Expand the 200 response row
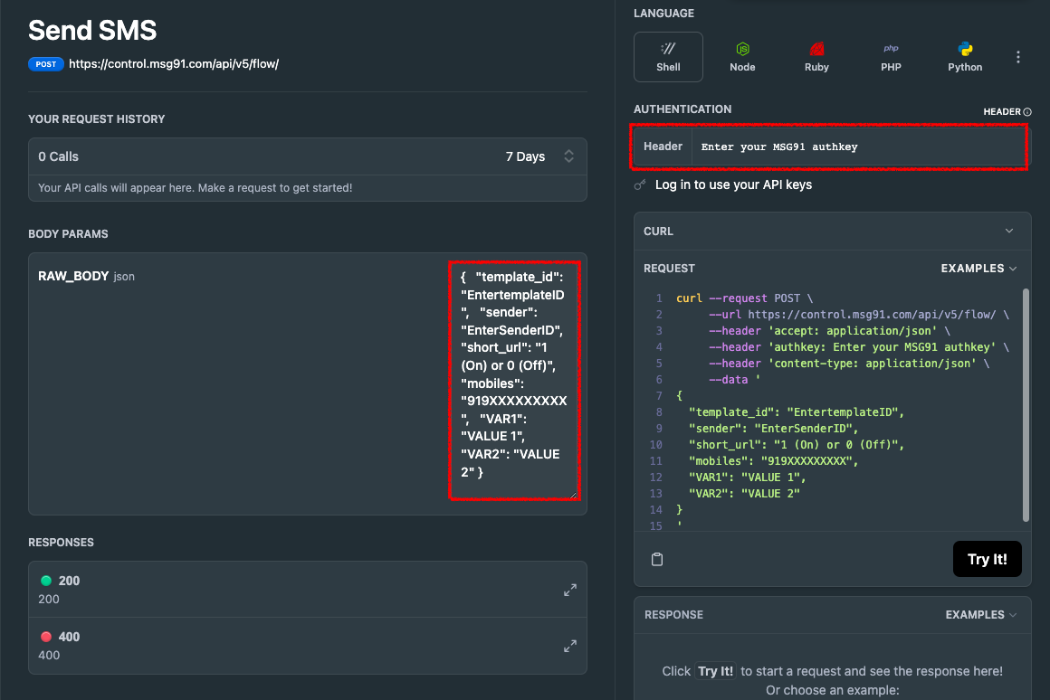Screen dimensions: 1050x700 click(570, 590)
